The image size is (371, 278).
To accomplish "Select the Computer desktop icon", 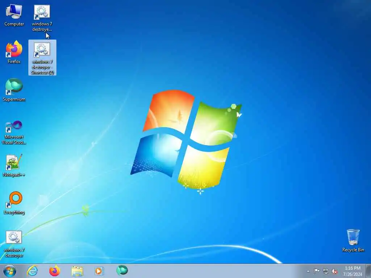I will 14,15.
